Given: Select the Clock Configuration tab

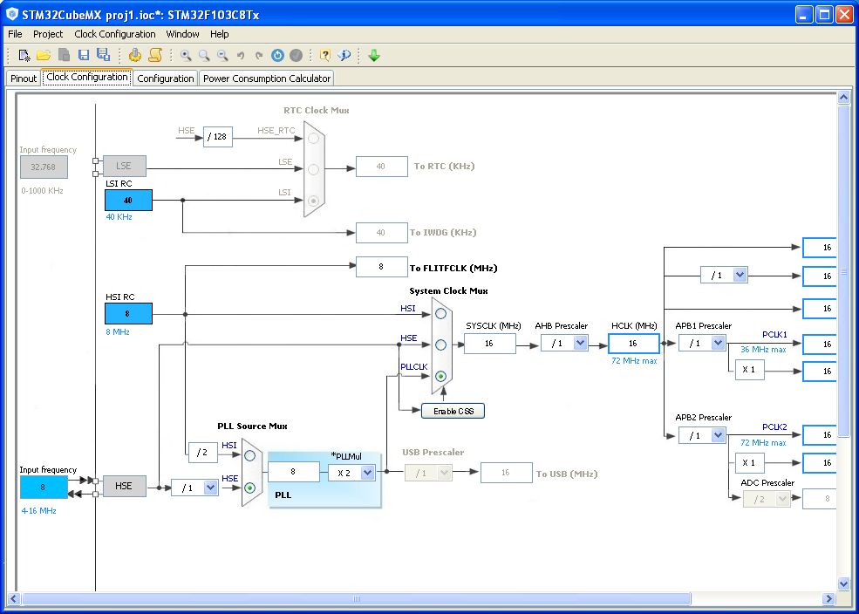Looking at the screenshot, I should coord(87,78).
